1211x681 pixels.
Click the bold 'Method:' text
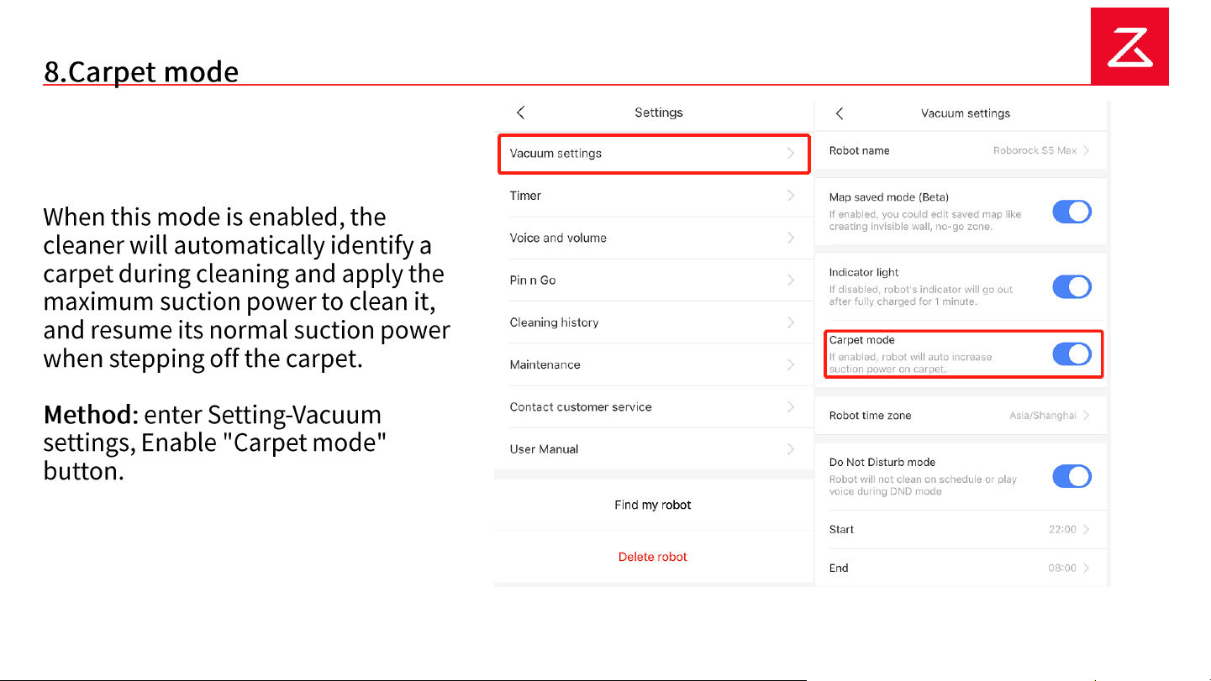(x=91, y=415)
